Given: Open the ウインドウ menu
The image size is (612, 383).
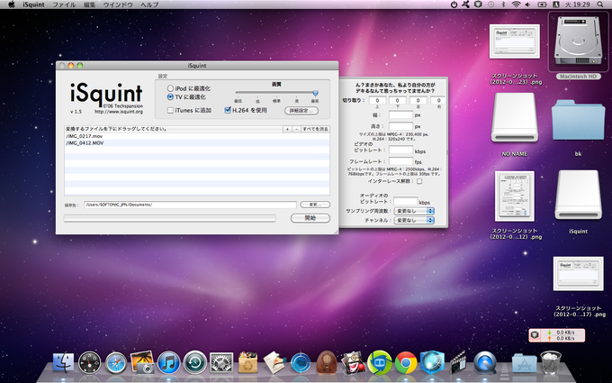Looking at the screenshot, I should click(118, 5).
